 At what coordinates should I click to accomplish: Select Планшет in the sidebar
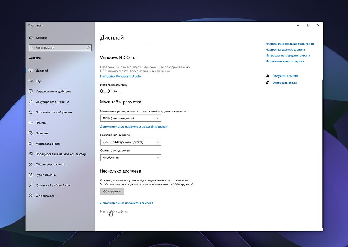[42, 133]
